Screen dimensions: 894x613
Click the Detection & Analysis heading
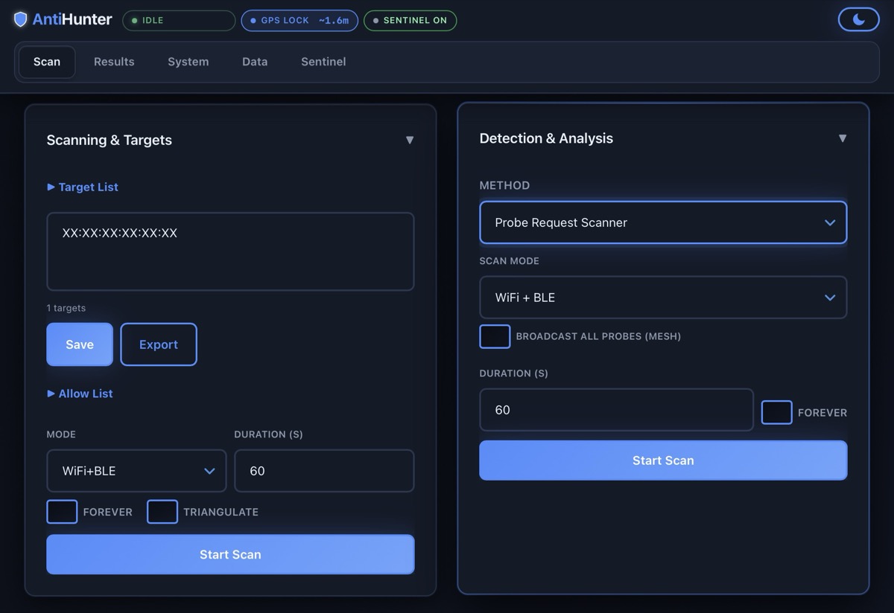(x=546, y=138)
